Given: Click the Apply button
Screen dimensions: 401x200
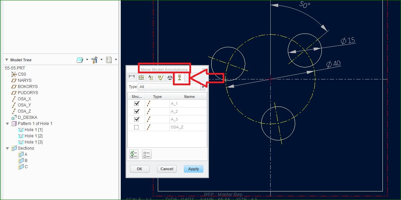Looking at the screenshot, I should point(193,169).
